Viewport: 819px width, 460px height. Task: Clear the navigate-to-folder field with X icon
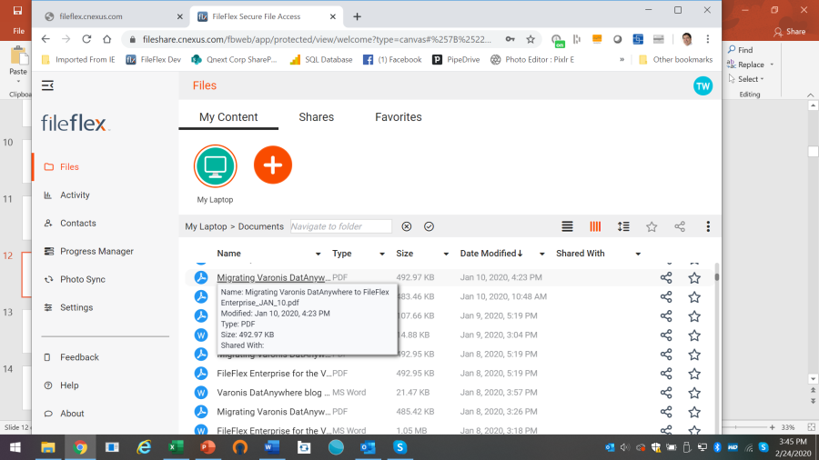coord(407,226)
